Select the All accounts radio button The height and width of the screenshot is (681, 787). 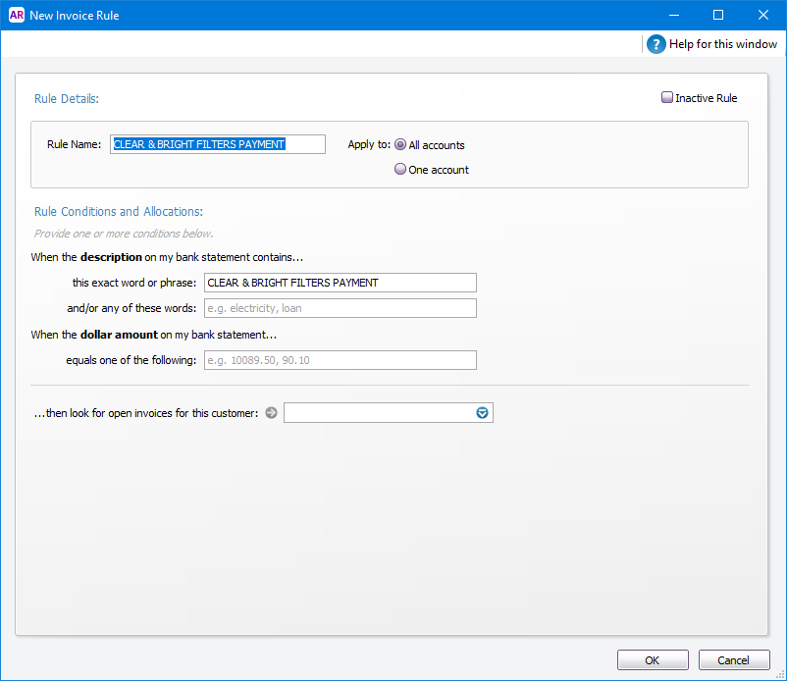pos(400,144)
